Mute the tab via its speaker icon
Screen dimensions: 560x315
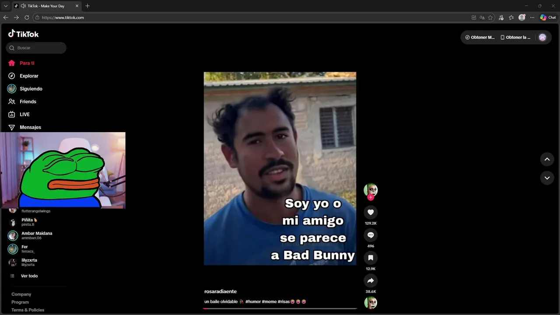click(23, 6)
